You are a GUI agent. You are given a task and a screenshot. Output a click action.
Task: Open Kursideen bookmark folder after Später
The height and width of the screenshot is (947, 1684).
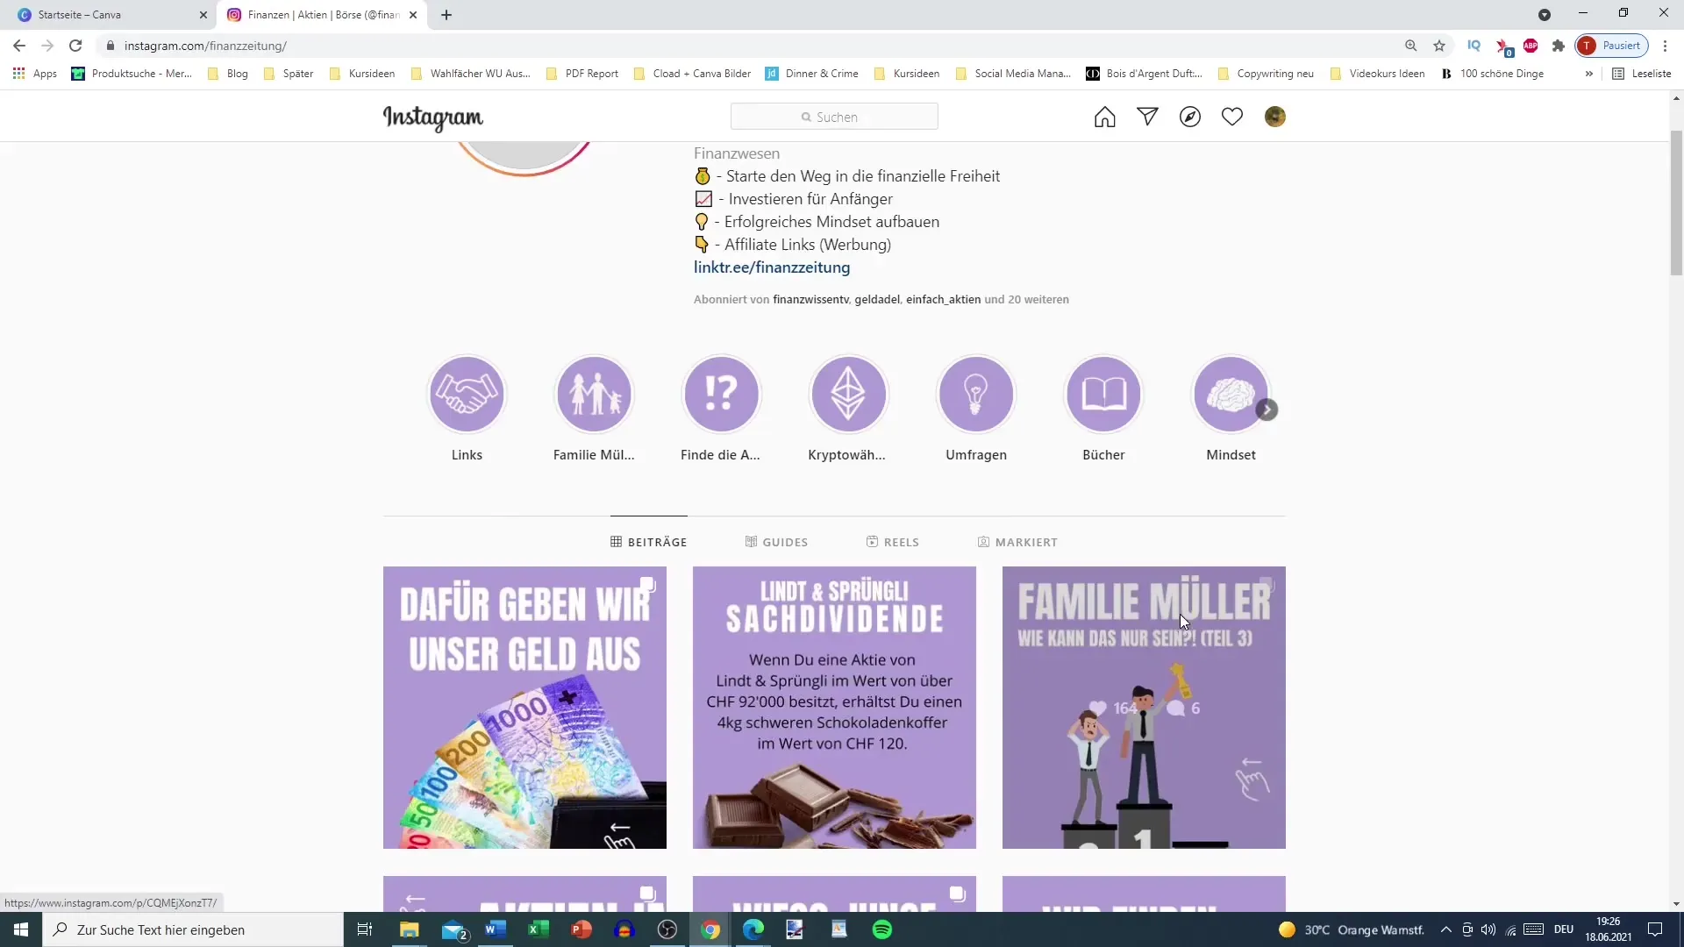pyautogui.click(x=362, y=74)
